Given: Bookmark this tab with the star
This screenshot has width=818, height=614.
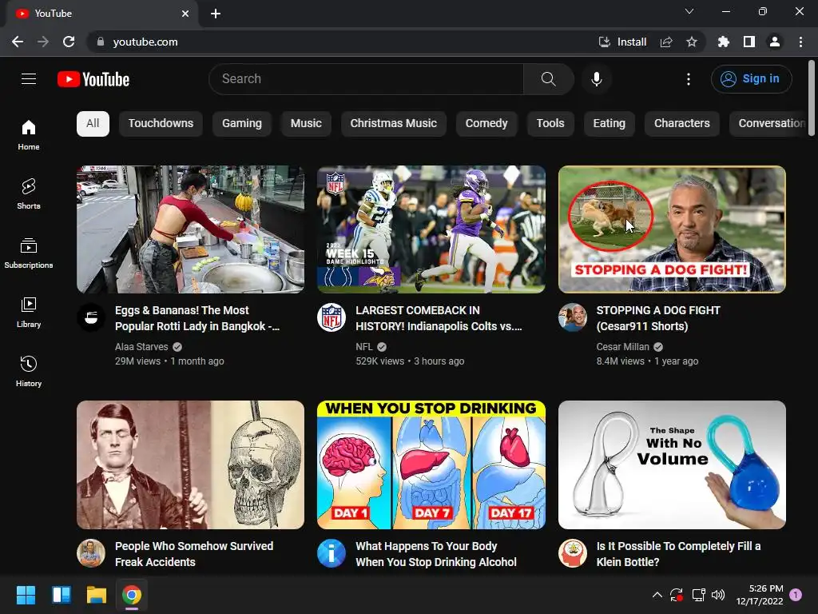Looking at the screenshot, I should point(692,42).
